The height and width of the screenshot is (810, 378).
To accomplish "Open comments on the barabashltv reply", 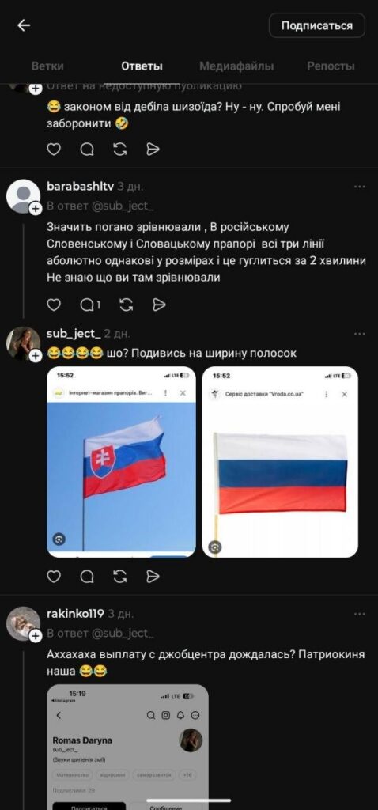I will [89, 305].
